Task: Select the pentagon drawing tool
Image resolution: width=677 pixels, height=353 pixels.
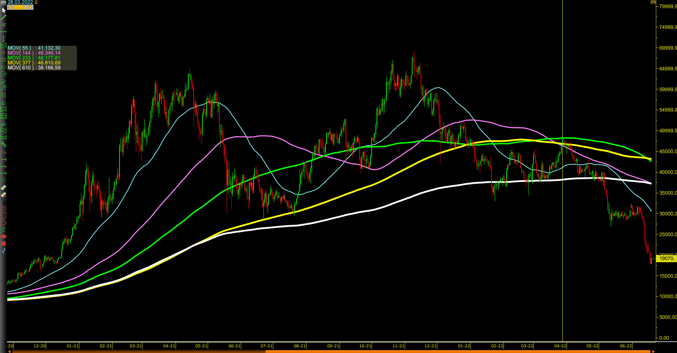Action: pyautogui.click(x=4, y=221)
